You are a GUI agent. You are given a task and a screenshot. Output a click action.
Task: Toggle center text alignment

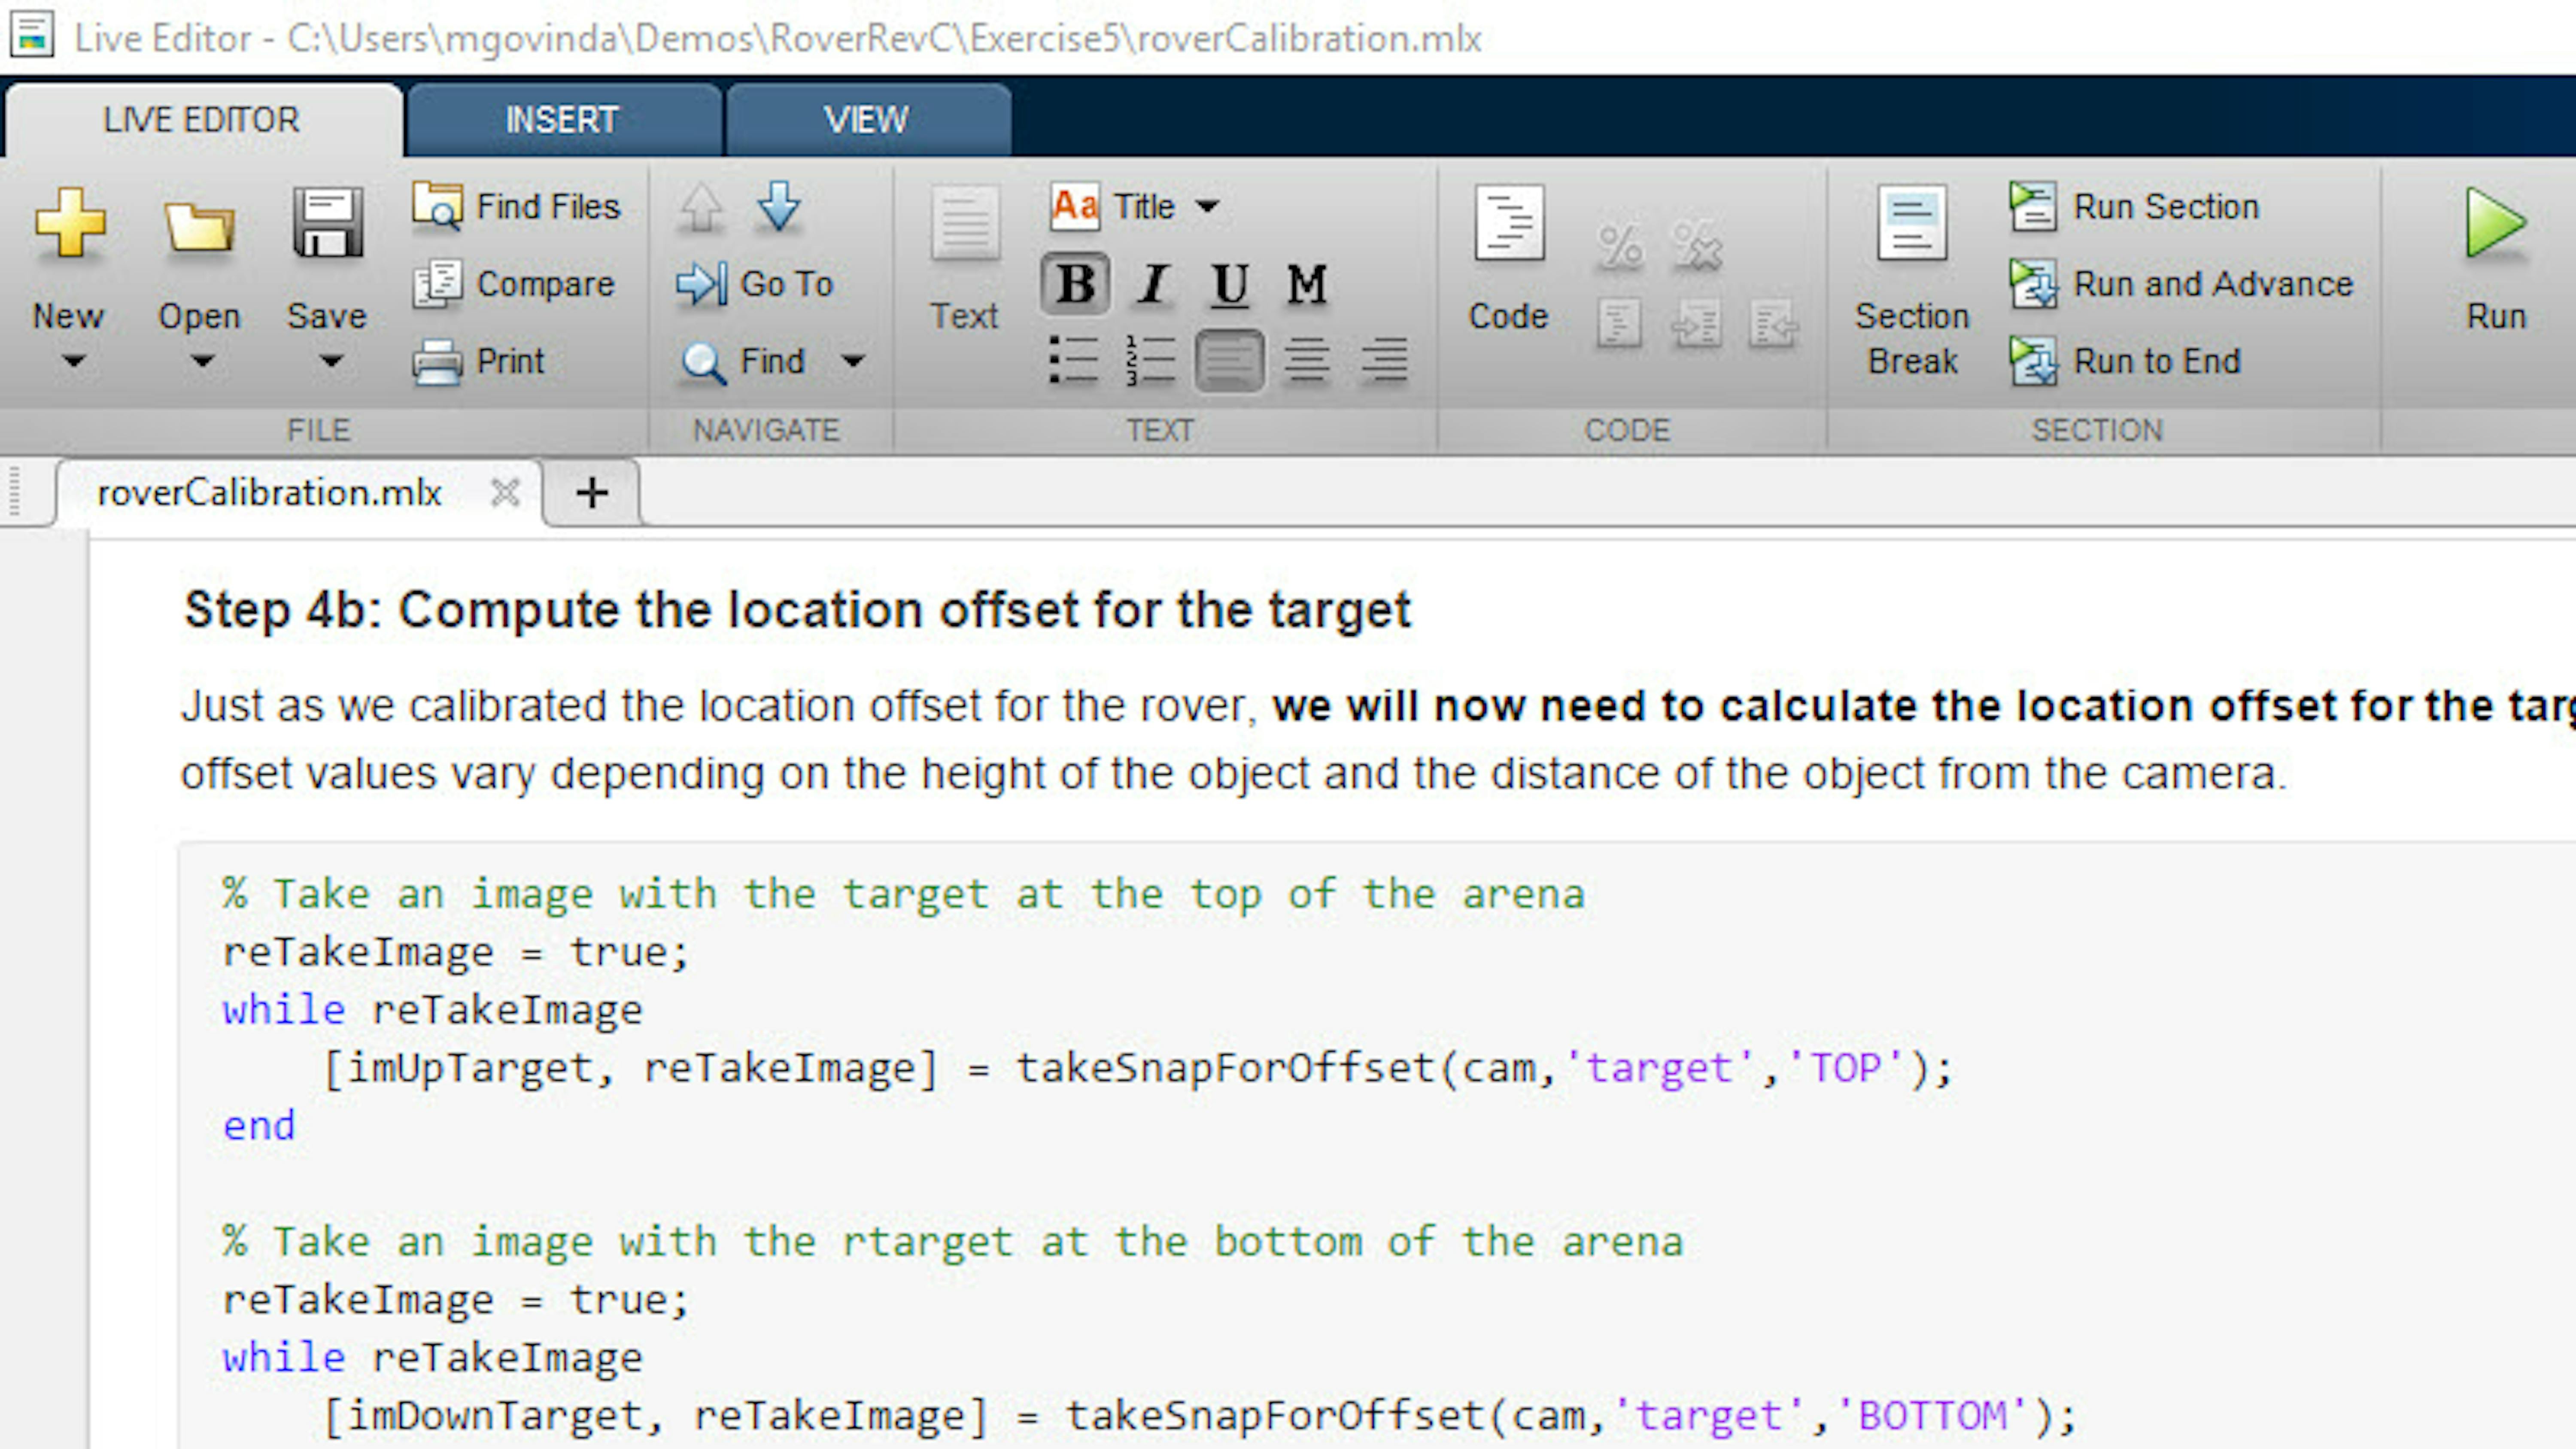click(x=1307, y=361)
